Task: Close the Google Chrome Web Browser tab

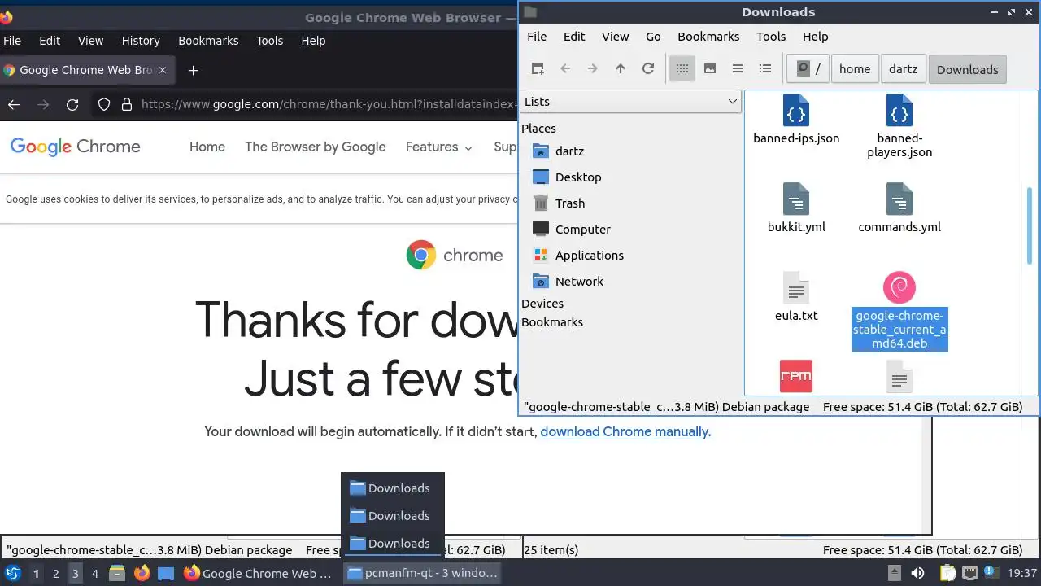Action: click(x=163, y=70)
